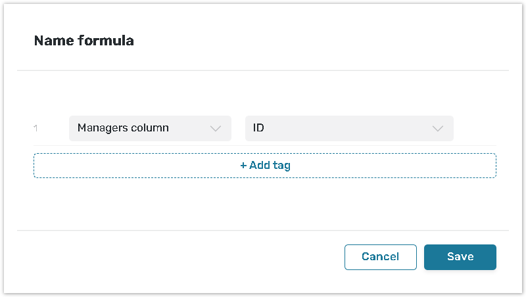Click the right edge of the dashed Add tag box

pos(494,166)
